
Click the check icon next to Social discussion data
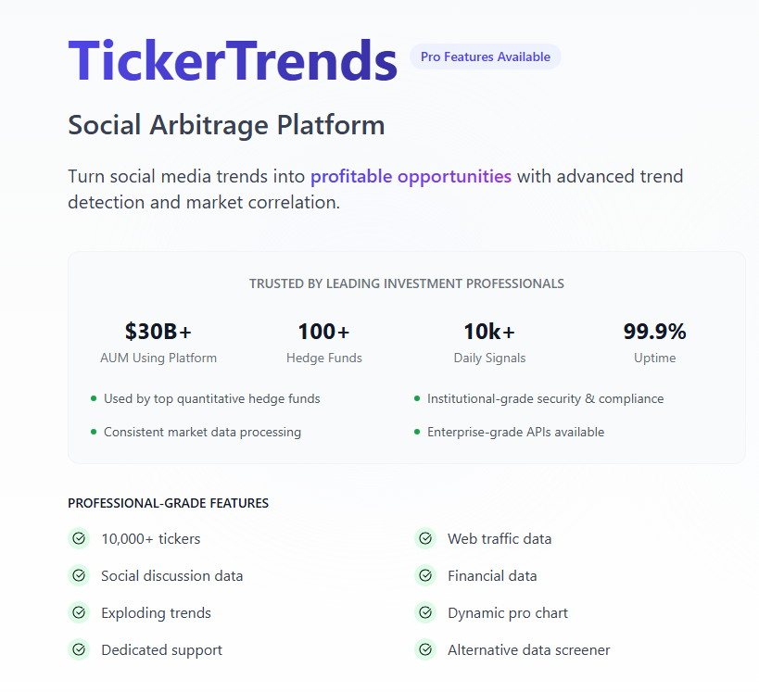point(79,575)
